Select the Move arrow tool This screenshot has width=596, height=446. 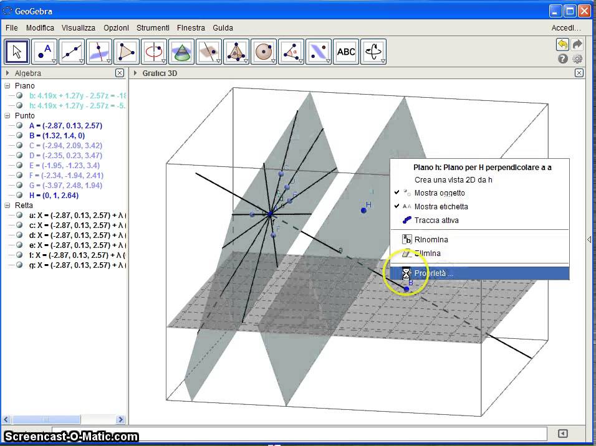(17, 52)
